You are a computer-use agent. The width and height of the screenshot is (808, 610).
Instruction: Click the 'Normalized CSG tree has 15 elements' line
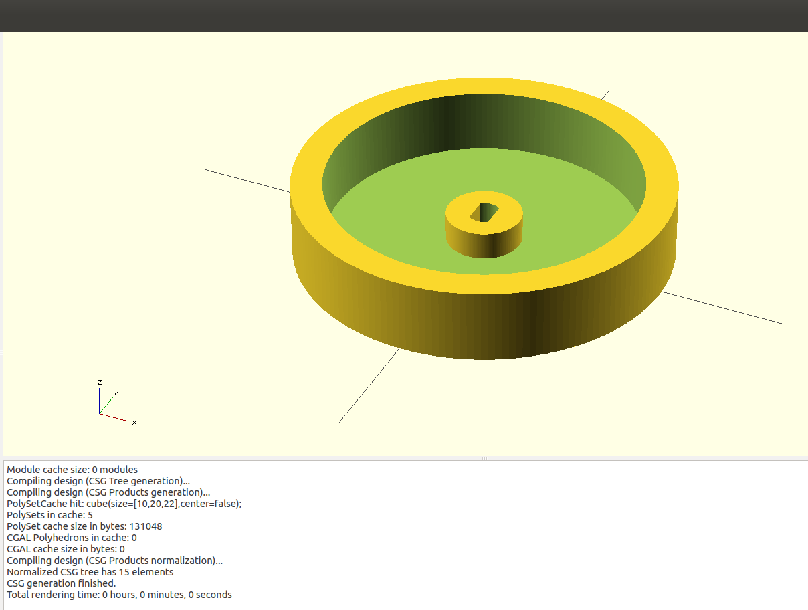coord(90,572)
